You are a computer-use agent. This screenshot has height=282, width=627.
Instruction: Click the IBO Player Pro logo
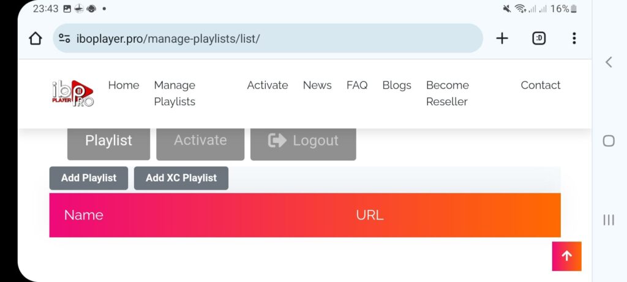coord(73,94)
